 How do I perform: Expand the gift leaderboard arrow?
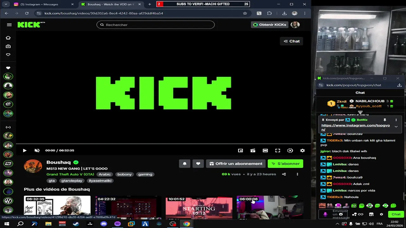(x=360, y=112)
